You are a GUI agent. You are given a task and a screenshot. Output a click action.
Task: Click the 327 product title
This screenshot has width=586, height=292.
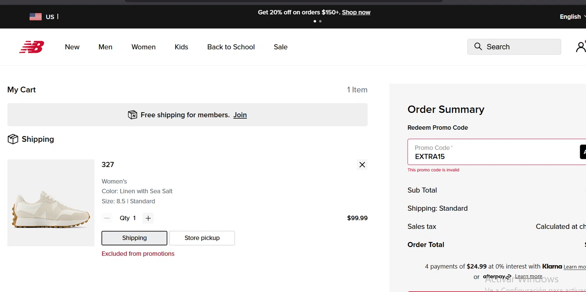(x=108, y=165)
